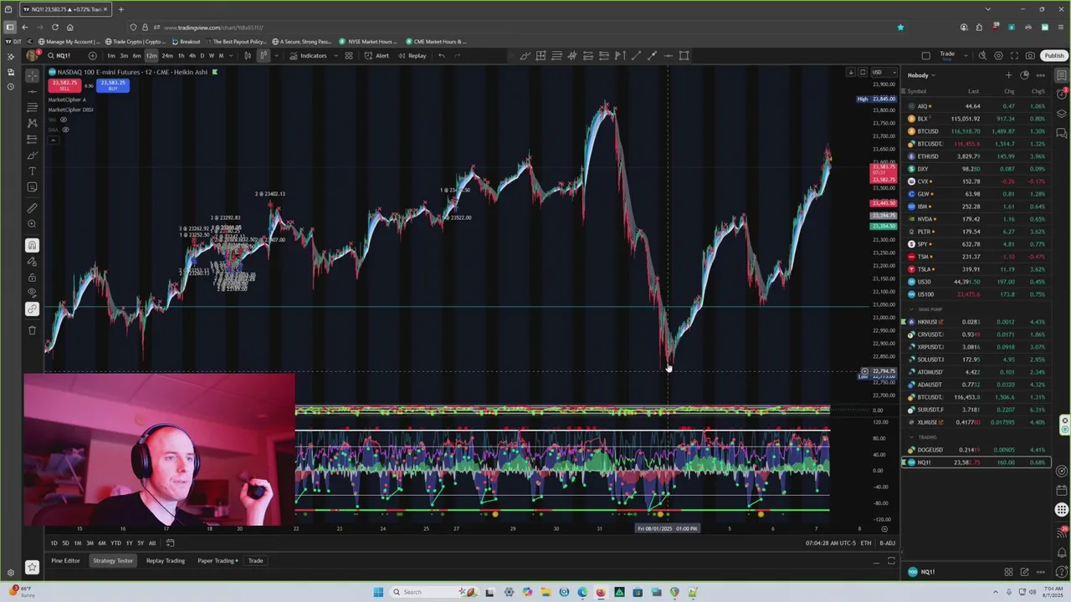1071x602 pixels.
Task: Click the blue BUY price button
Action: pyautogui.click(x=113, y=85)
